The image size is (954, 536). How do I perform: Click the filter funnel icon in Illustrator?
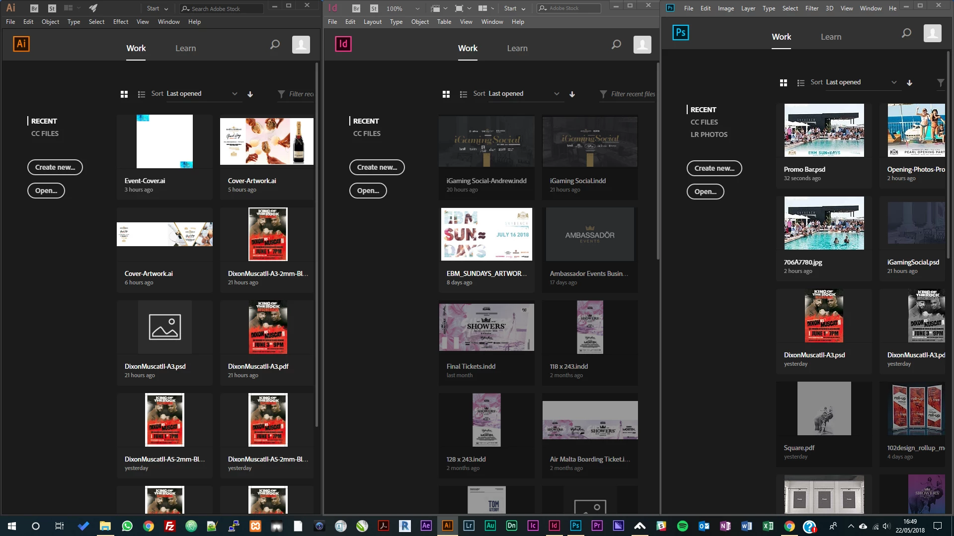point(281,94)
